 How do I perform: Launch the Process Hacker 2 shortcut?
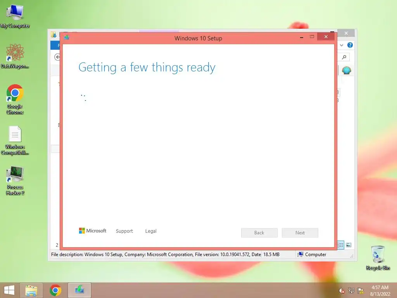tap(15, 180)
